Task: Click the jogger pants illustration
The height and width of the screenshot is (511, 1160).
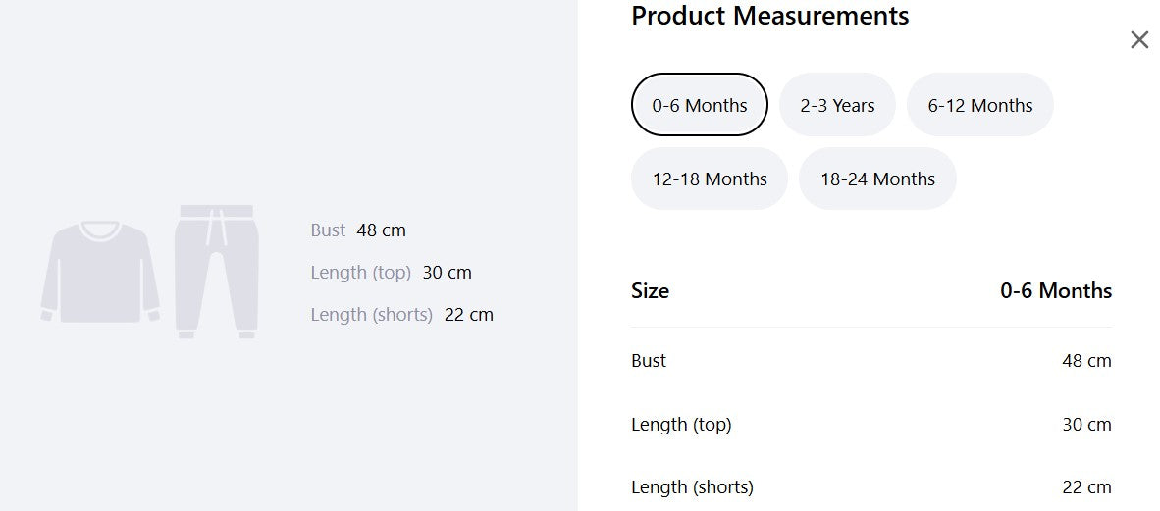Action: (x=217, y=272)
